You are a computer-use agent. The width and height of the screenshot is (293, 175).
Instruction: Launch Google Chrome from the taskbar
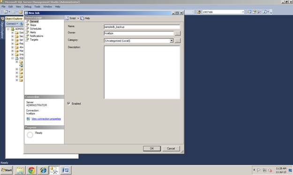[31, 170]
